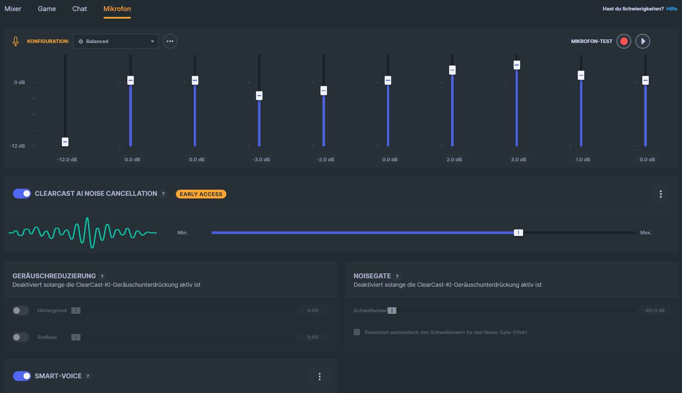
Task: Click the noise cancellation strength slider handle
Action: (518, 233)
